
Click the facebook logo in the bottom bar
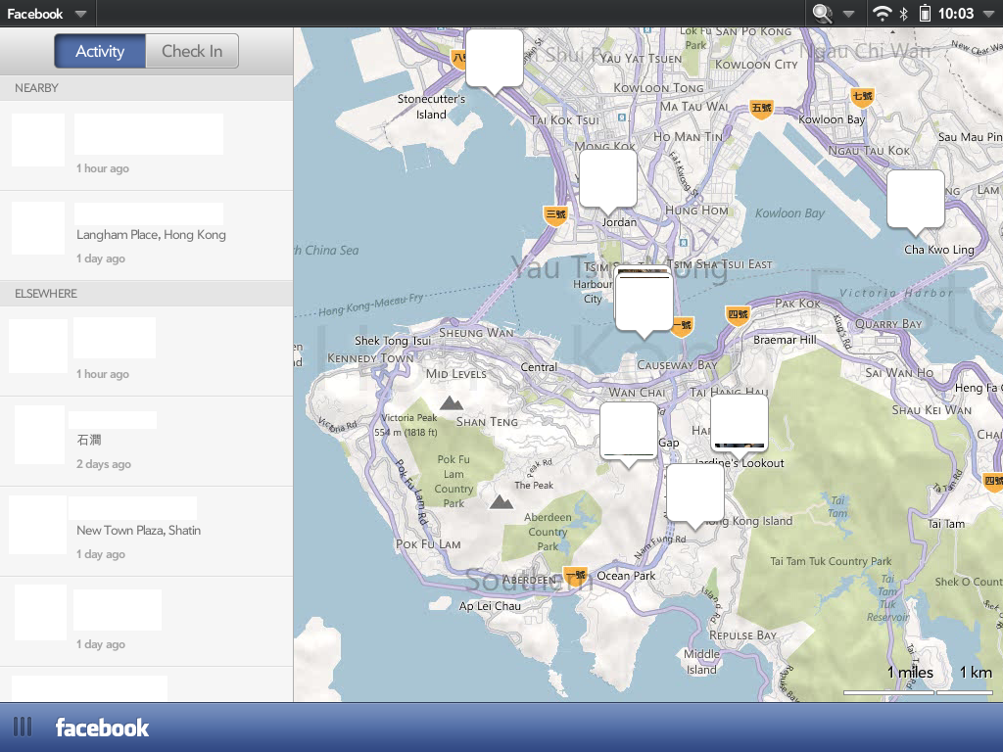[102, 728]
